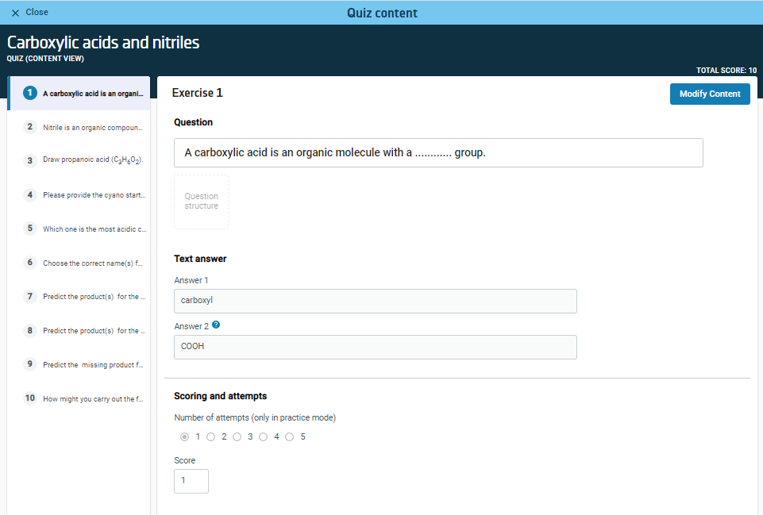The image size is (763, 515).
Task: Open exercise 4 about cyano starting material
Action: 79,195
